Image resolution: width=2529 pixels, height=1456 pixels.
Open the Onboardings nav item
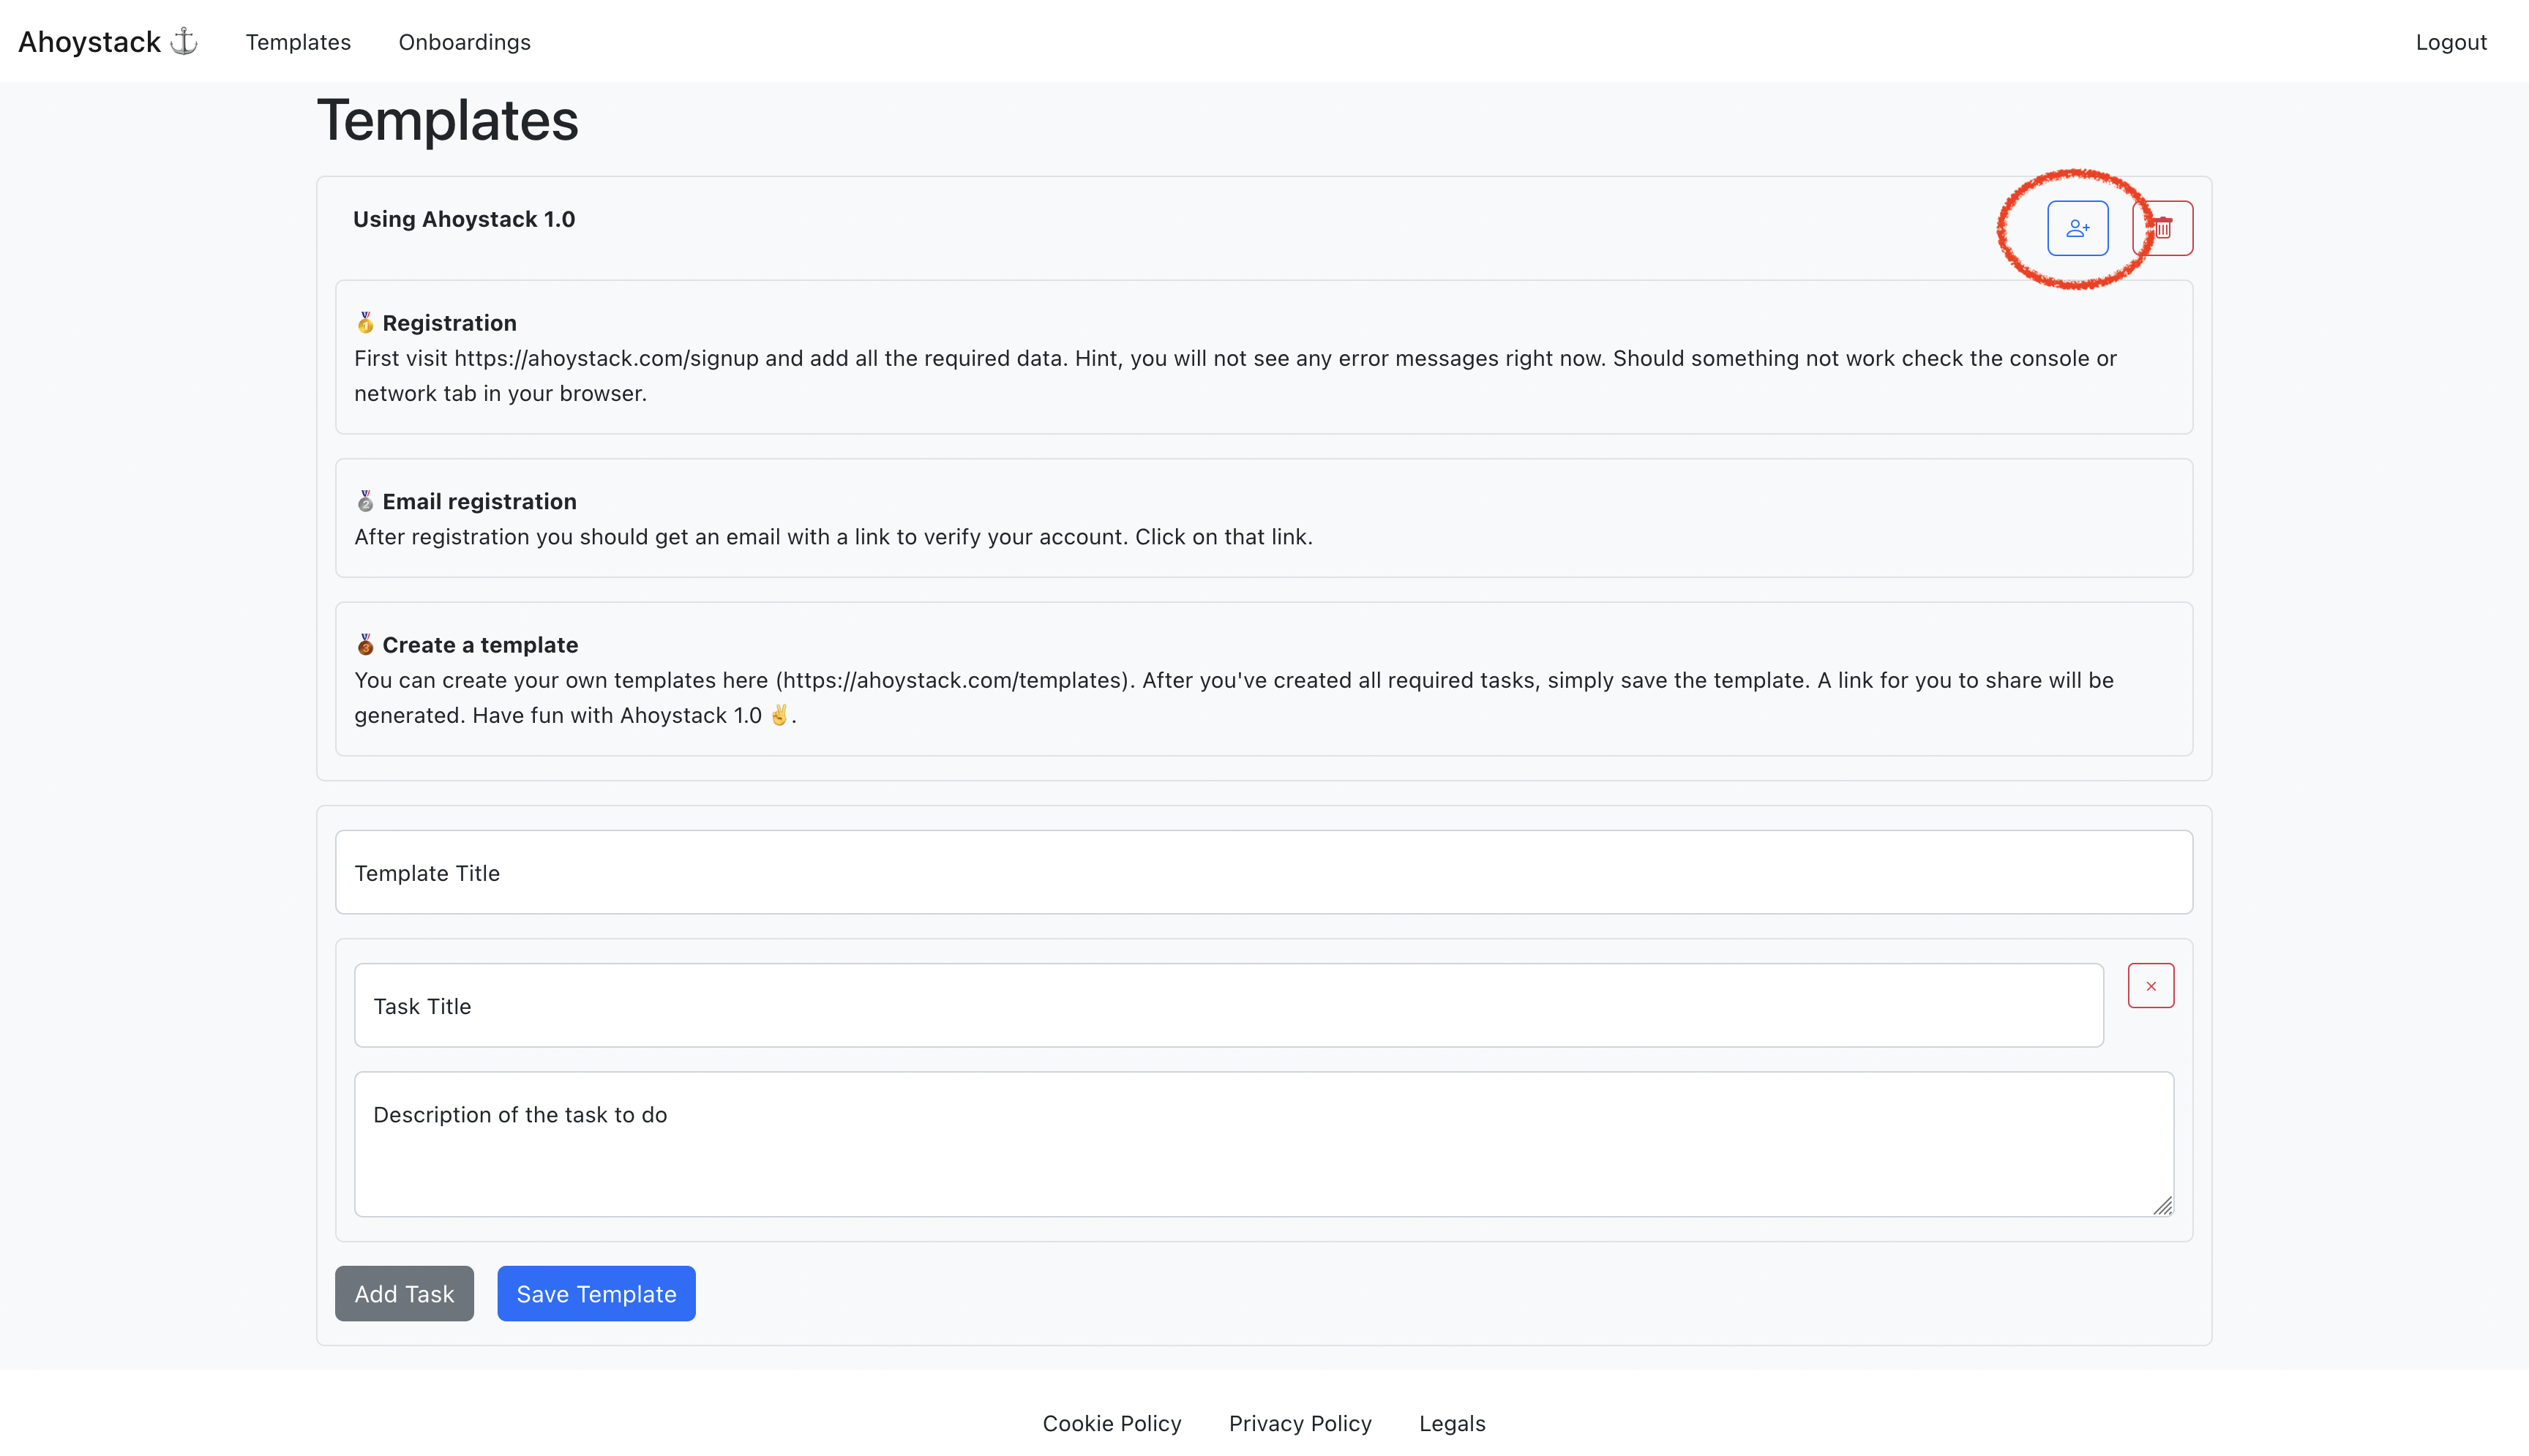465,42
